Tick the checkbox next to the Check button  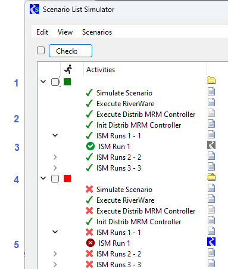[40, 51]
